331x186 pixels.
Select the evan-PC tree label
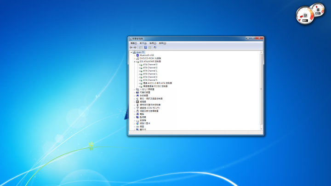(140, 52)
